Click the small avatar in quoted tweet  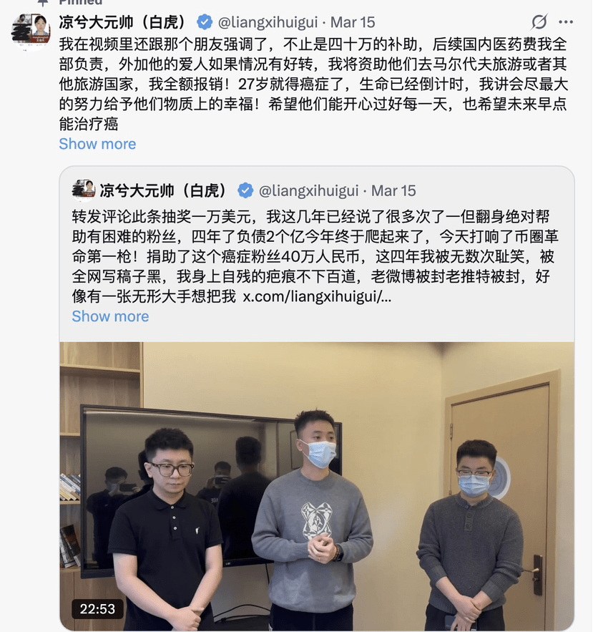pyautogui.click(x=84, y=190)
